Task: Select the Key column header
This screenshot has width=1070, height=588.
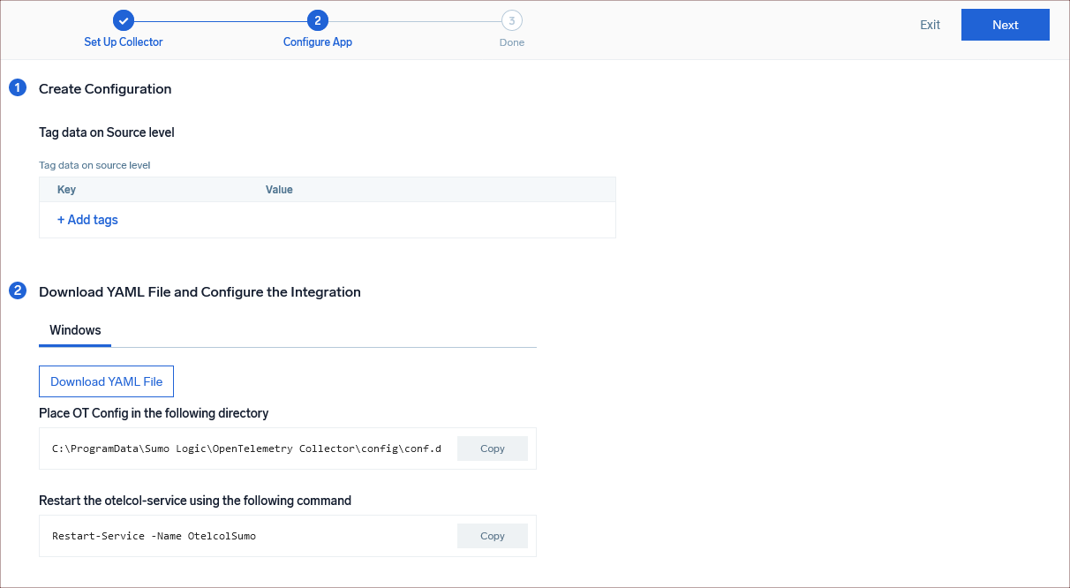Action: [66, 189]
